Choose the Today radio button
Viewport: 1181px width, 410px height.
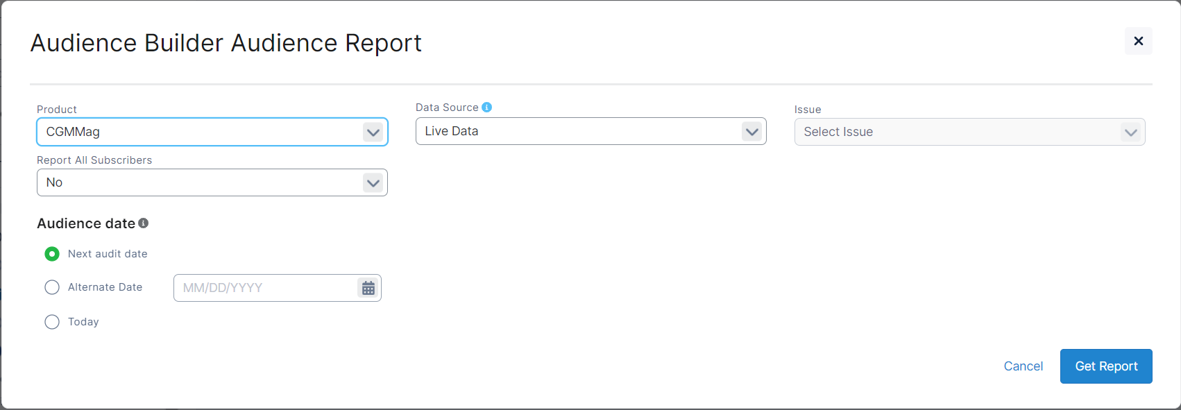point(52,322)
